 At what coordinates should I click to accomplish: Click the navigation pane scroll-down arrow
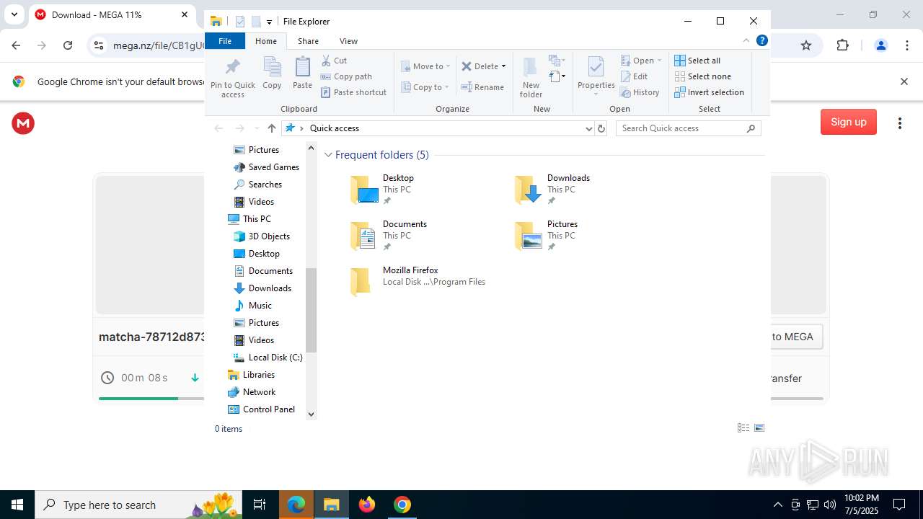pos(312,414)
